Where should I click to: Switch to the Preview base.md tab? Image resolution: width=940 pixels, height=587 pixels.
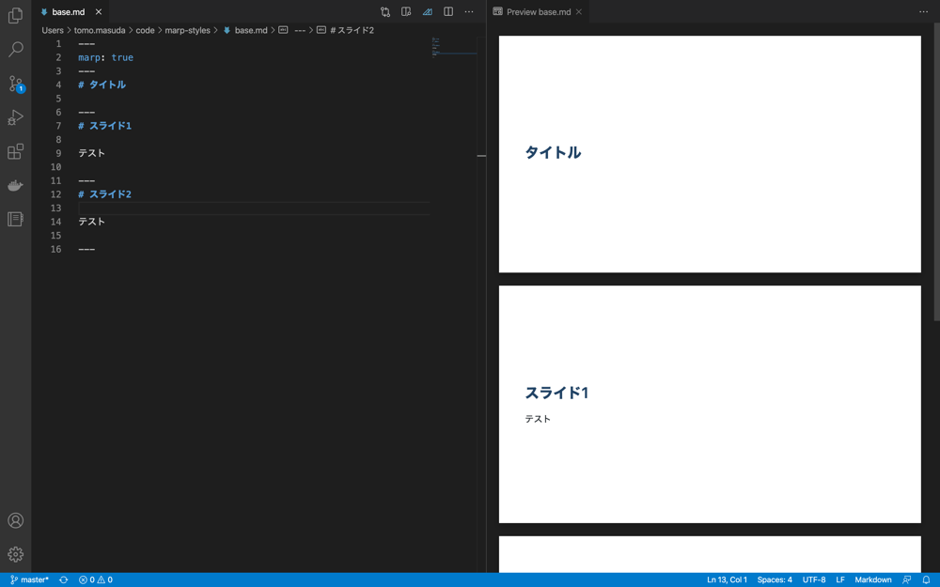(538, 12)
